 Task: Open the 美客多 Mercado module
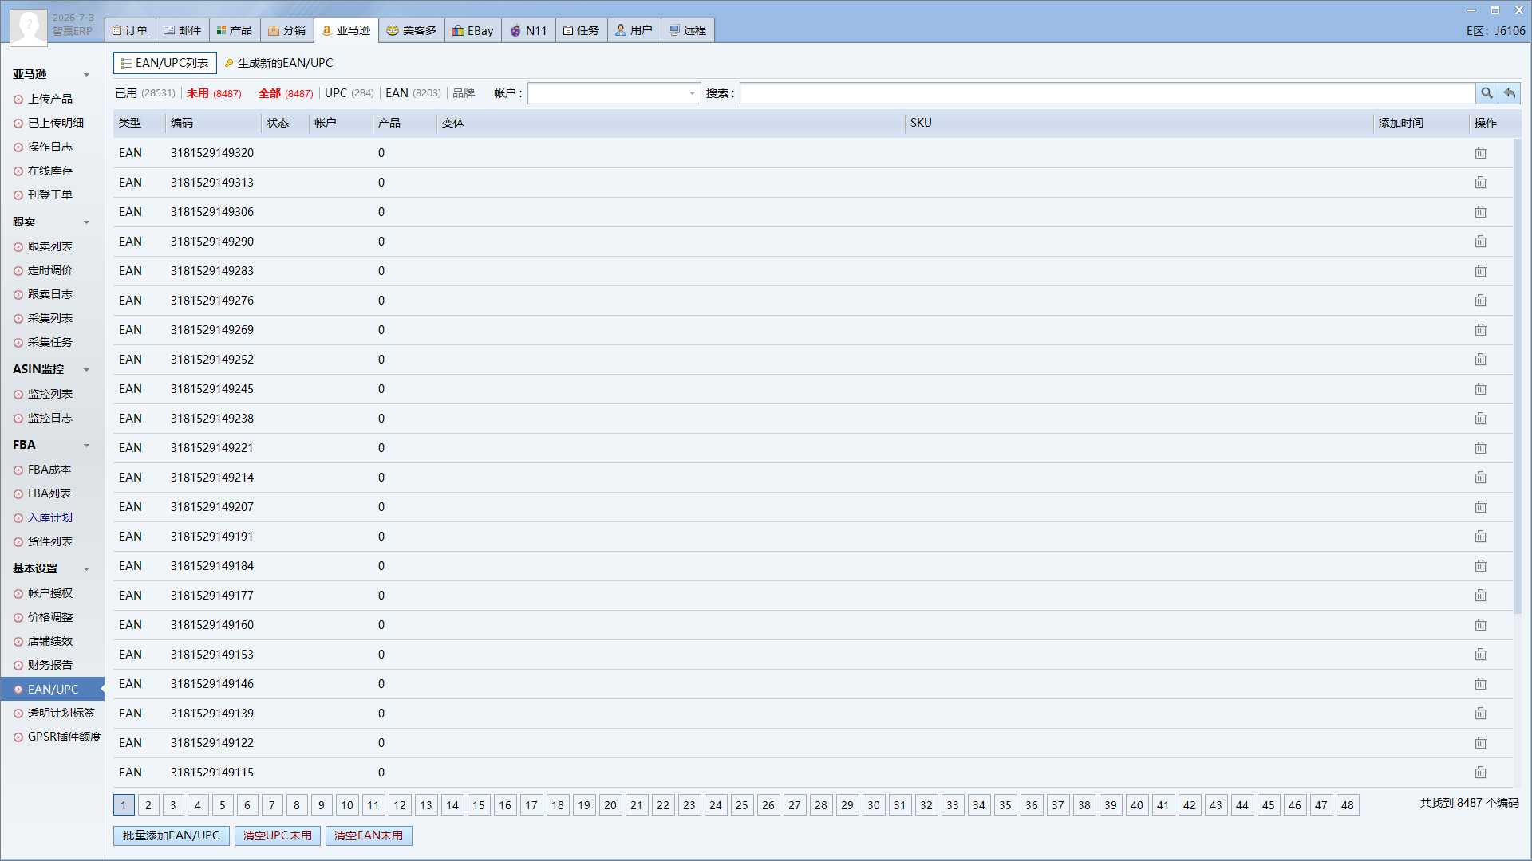(x=412, y=30)
